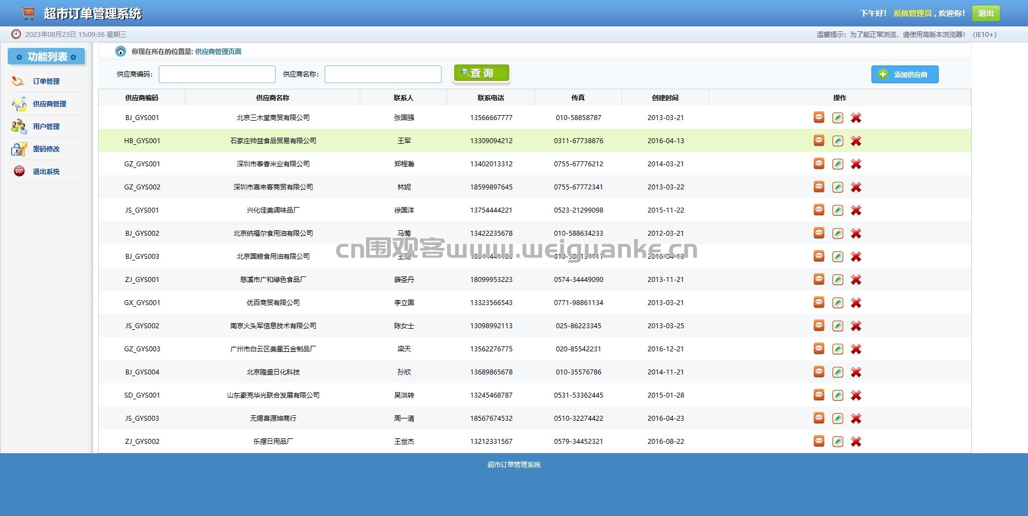This screenshot has width=1028, height=516.
Task: Edit supplier BJ_GYS001 with the pencil icon
Action: [x=838, y=118]
